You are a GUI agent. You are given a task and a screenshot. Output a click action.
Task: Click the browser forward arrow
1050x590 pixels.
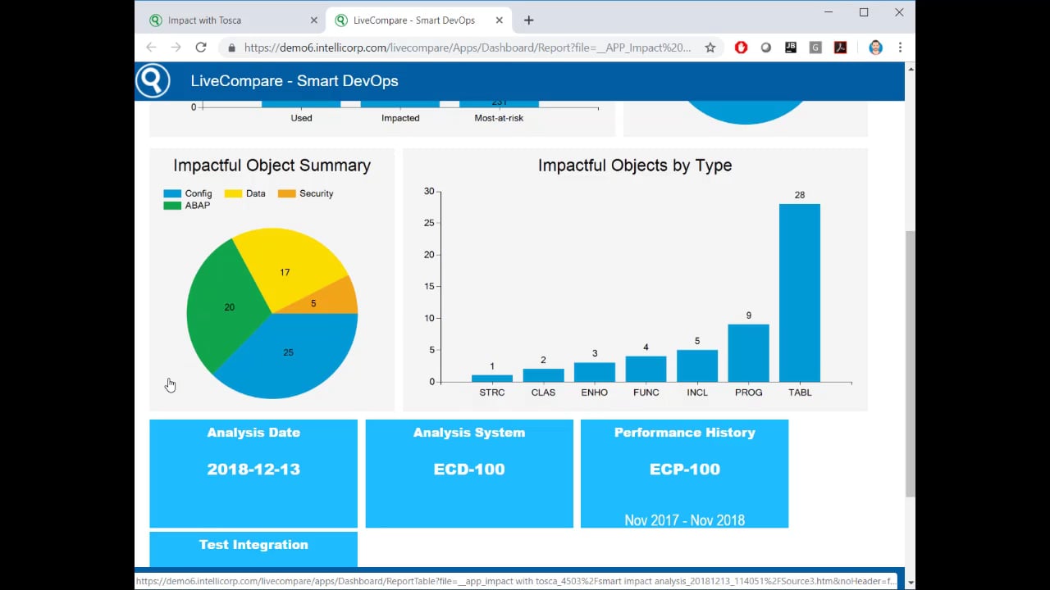(x=176, y=48)
